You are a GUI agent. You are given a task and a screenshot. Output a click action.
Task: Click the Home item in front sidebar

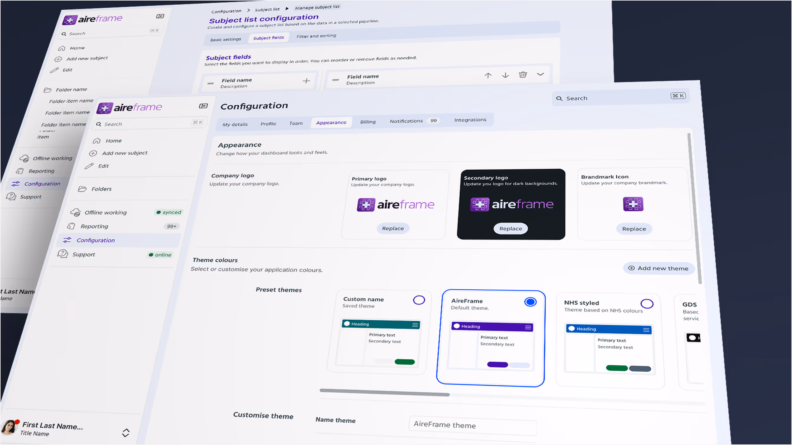pyautogui.click(x=113, y=141)
